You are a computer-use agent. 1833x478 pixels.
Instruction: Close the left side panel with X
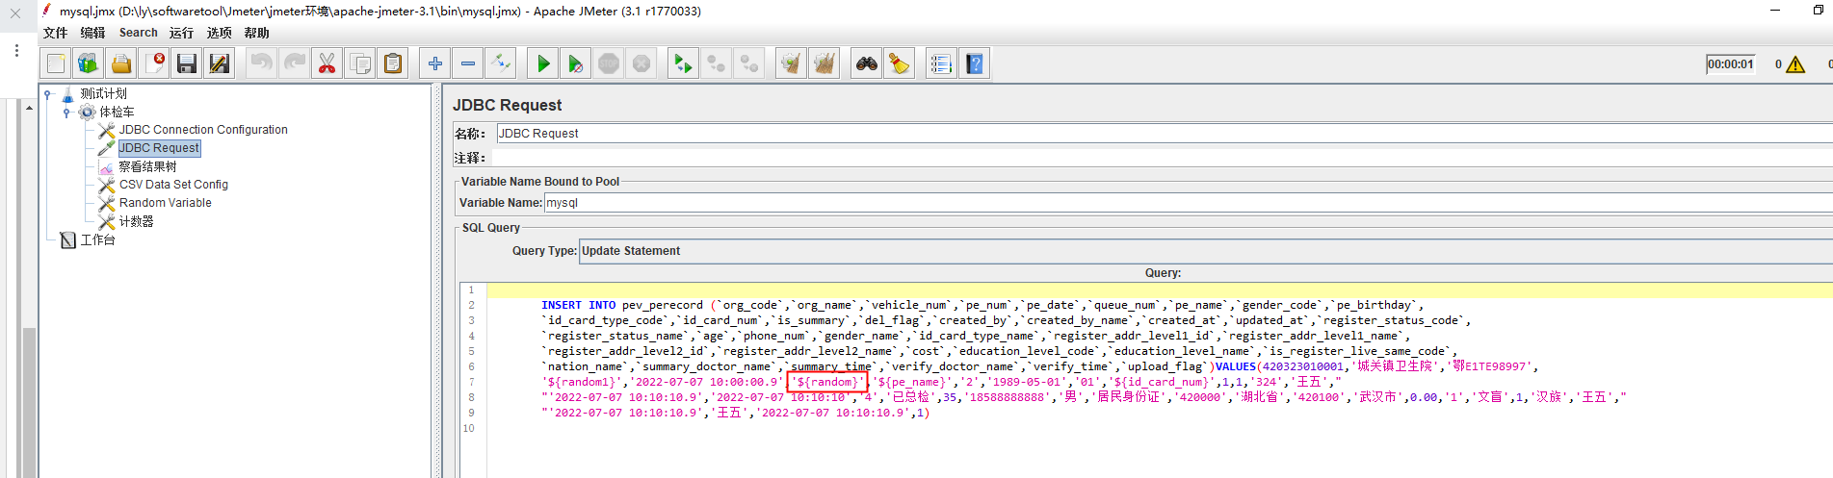point(15,13)
